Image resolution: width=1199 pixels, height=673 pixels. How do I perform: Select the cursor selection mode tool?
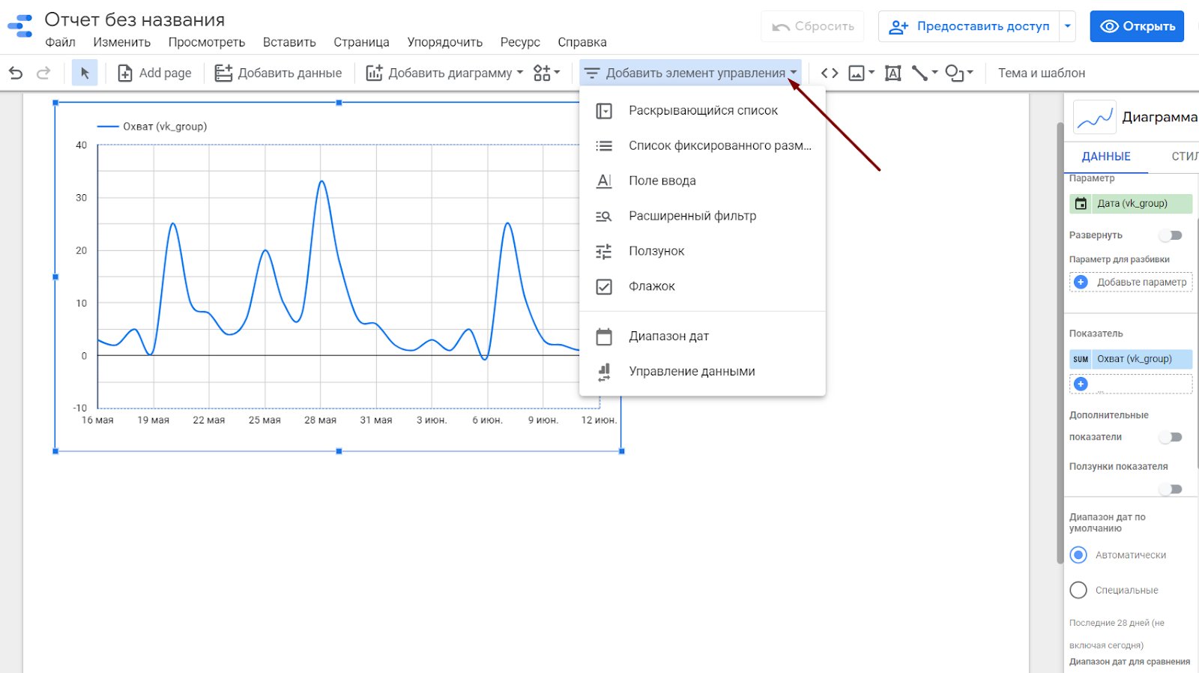click(85, 73)
